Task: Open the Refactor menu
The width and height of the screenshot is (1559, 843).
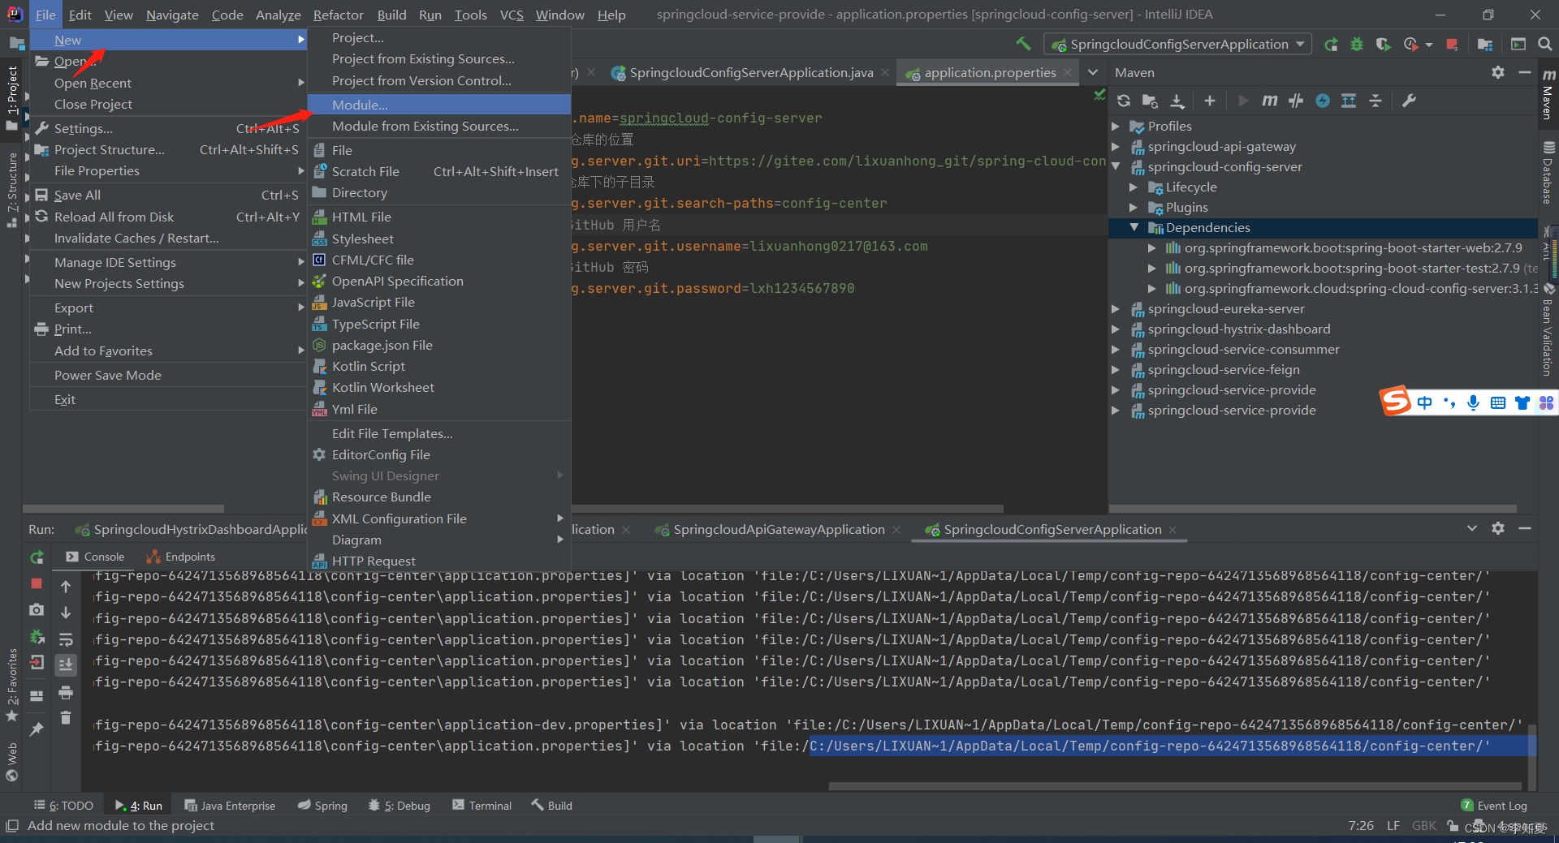Action: [x=338, y=15]
